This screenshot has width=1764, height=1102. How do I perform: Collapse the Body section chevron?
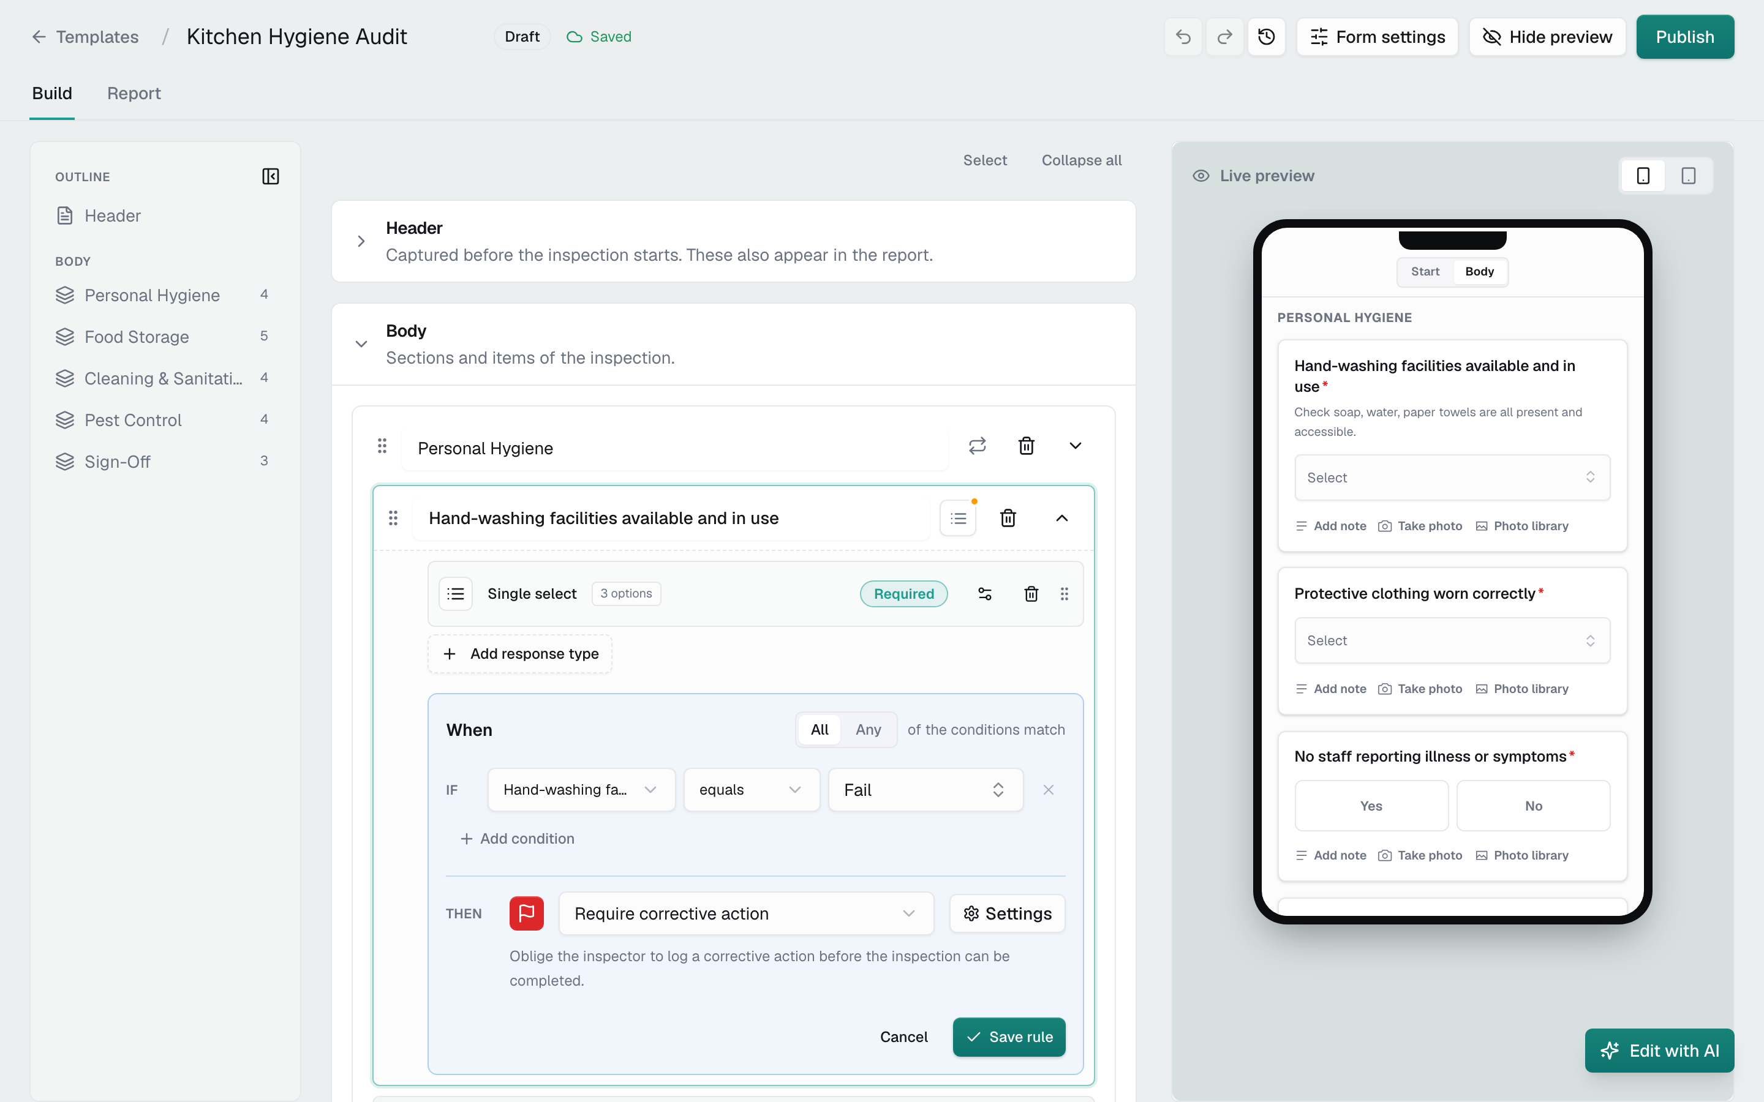[x=361, y=344]
